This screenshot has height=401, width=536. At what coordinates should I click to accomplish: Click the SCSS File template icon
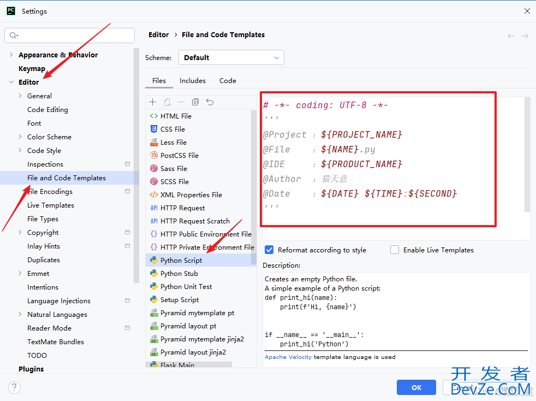(x=154, y=181)
